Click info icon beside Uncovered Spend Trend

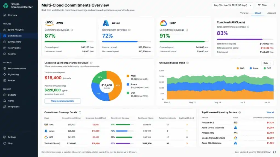tap(188, 63)
